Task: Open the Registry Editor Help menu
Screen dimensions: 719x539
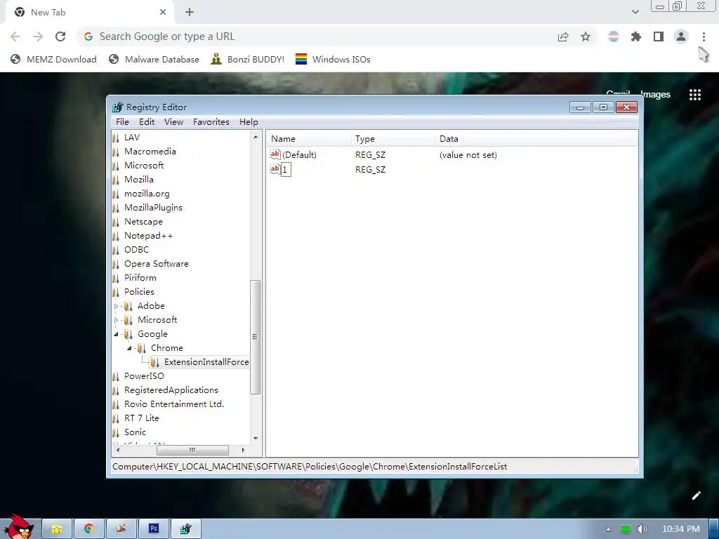Action: pos(249,122)
